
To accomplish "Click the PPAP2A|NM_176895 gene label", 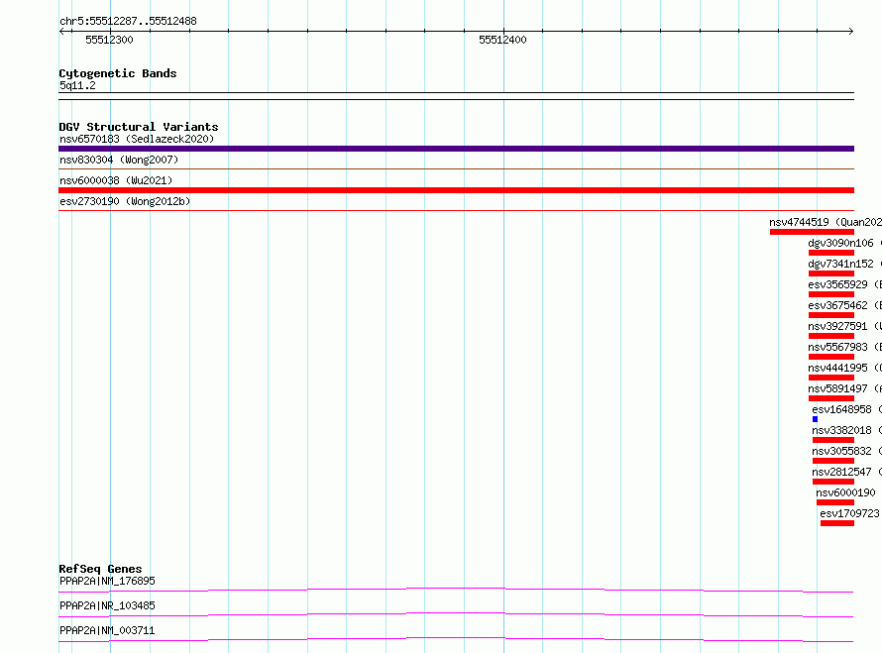I will pyautogui.click(x=107, y=581).
